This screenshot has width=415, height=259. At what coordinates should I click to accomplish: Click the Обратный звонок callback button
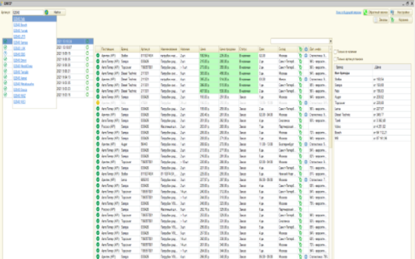375,12
